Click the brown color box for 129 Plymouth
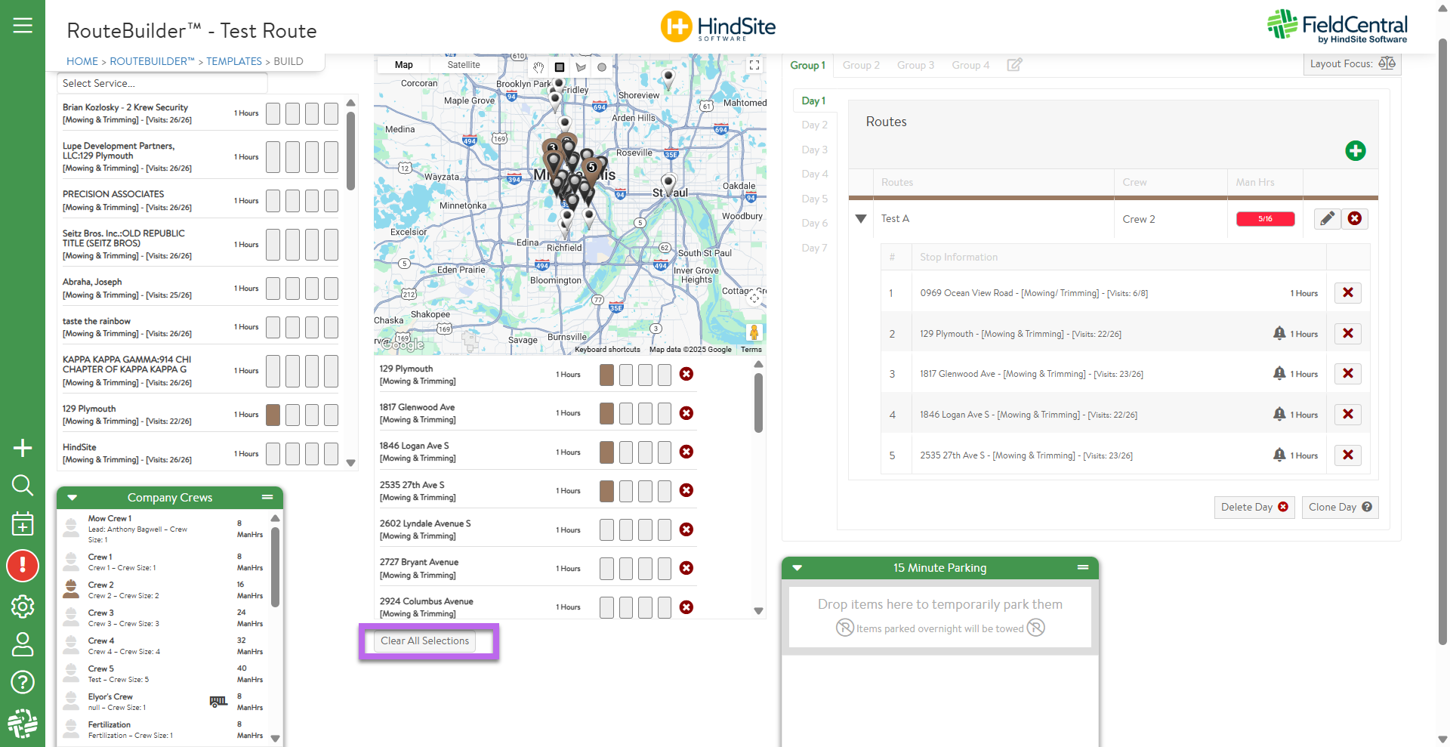1450x747 pixels. point(273,415)
